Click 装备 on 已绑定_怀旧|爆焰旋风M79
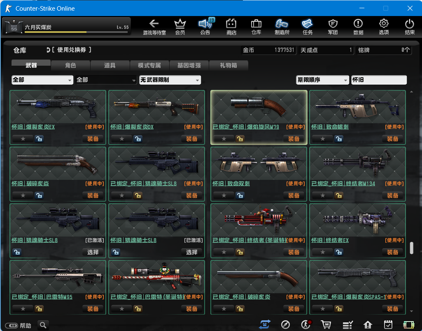This screenshot has width=422, height=331. (x=294, y=139)
